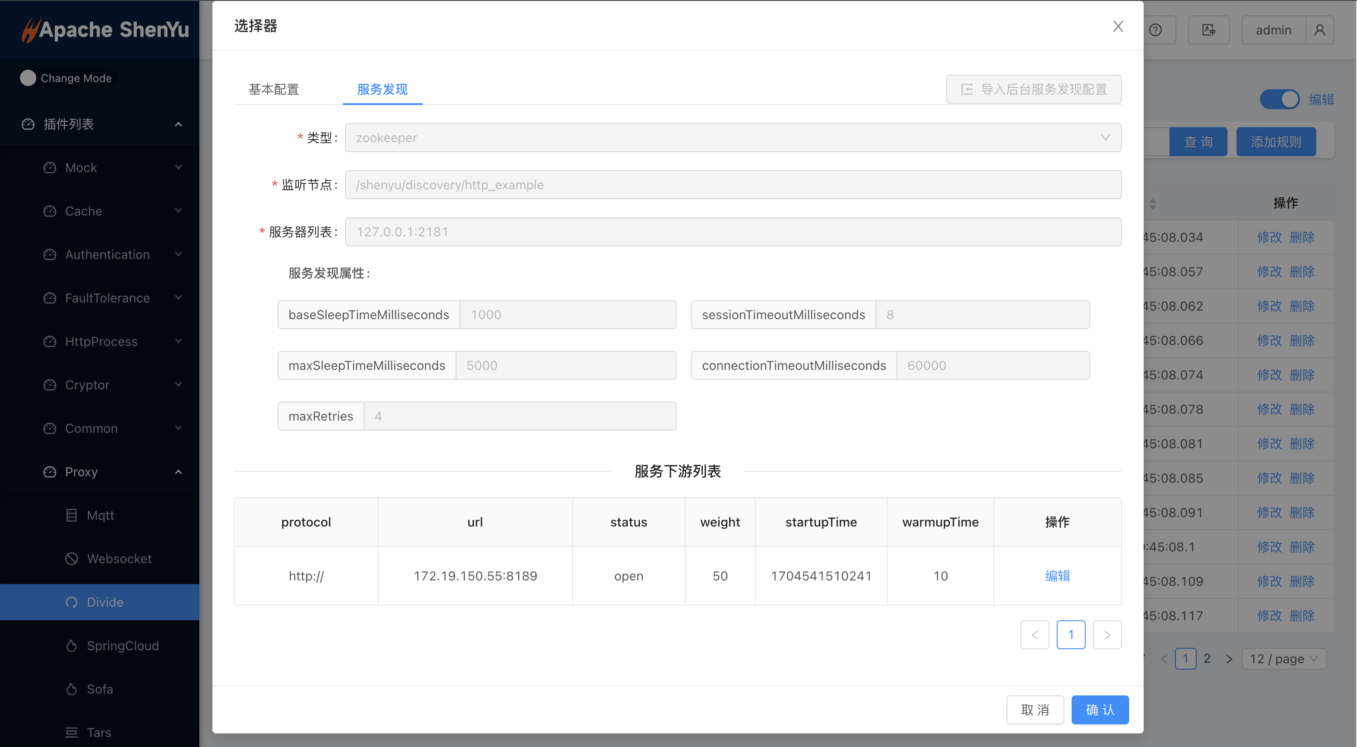Click the Websocket plugin icon in the sidebar

coord(72,559)
